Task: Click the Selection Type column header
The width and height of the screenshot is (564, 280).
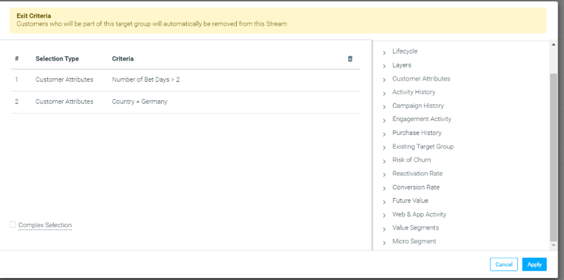Action: pyautogui.click(x=57, y=59)
